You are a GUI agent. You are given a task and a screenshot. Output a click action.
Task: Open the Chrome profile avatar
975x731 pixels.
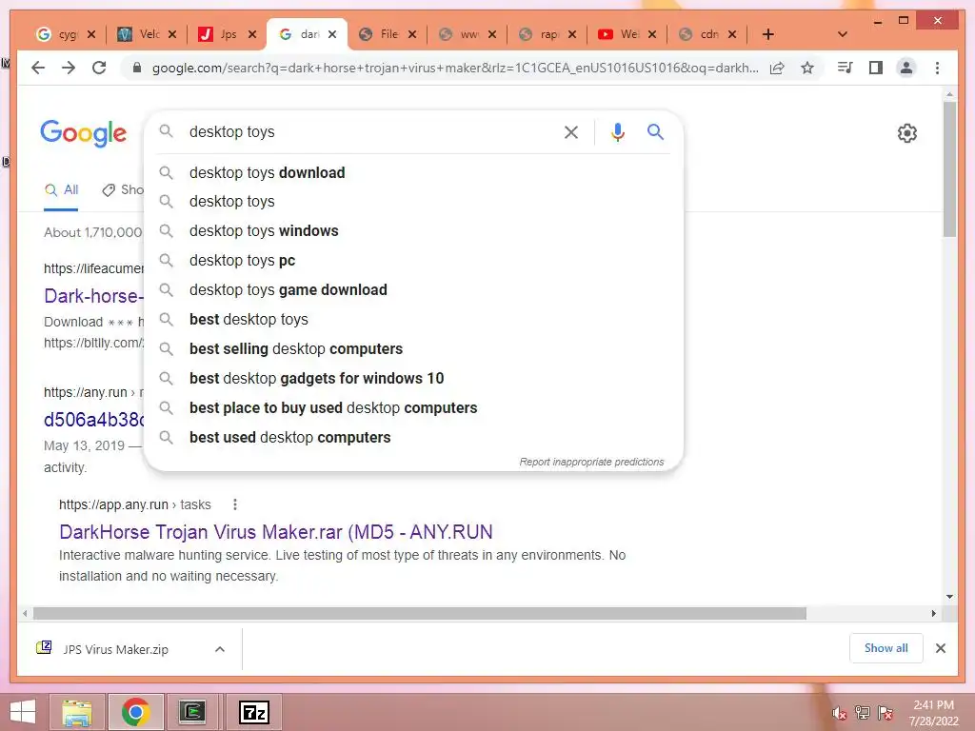pos(906,68)
